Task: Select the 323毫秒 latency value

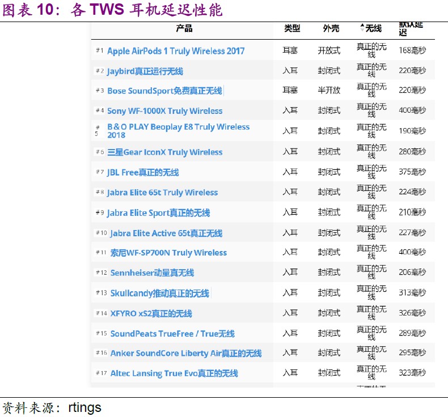Action: coord(412,372)
